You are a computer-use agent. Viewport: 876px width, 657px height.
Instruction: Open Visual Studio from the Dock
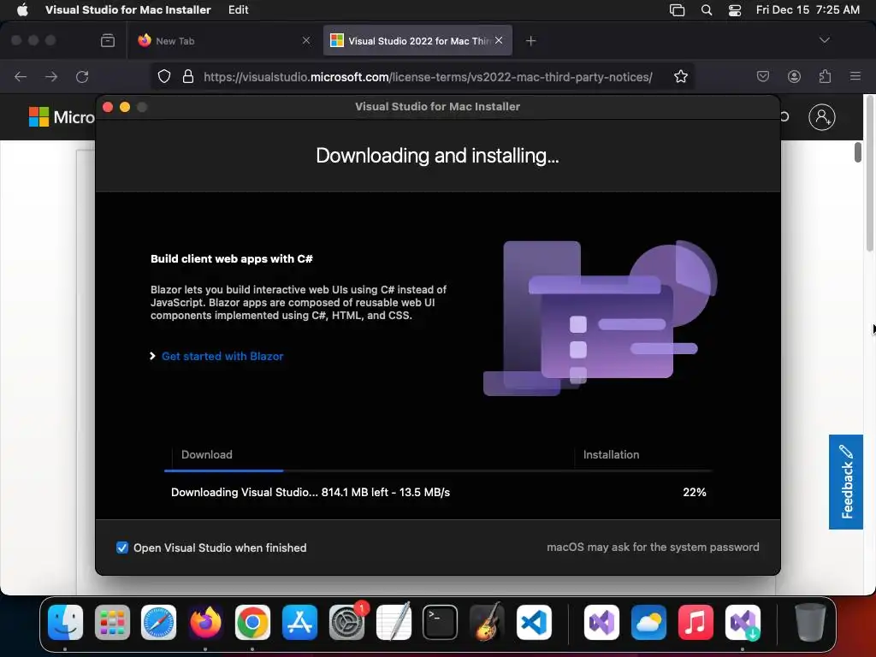(x=601, y=622)
